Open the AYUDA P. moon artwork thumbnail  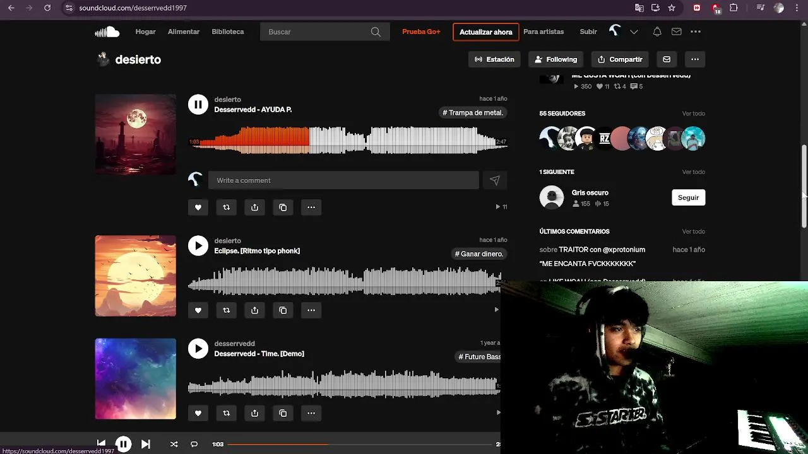point(136,135)
